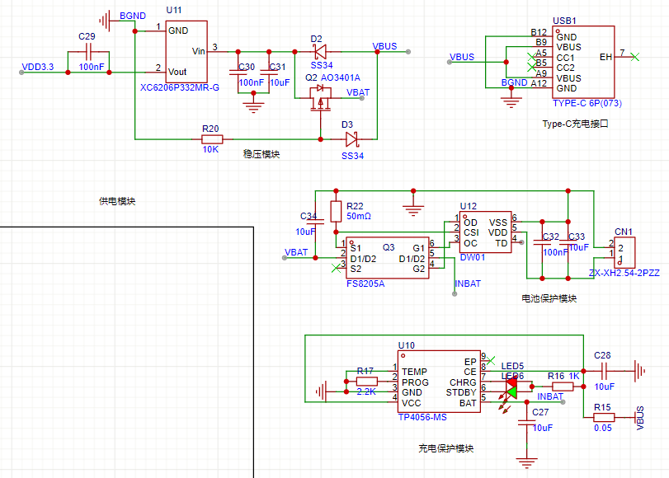Select the Q3 FS8205A dual MOSFET symbol
The width and height of the screenshot is (669, 478).
pyautogui.click(x=388, y=258)
